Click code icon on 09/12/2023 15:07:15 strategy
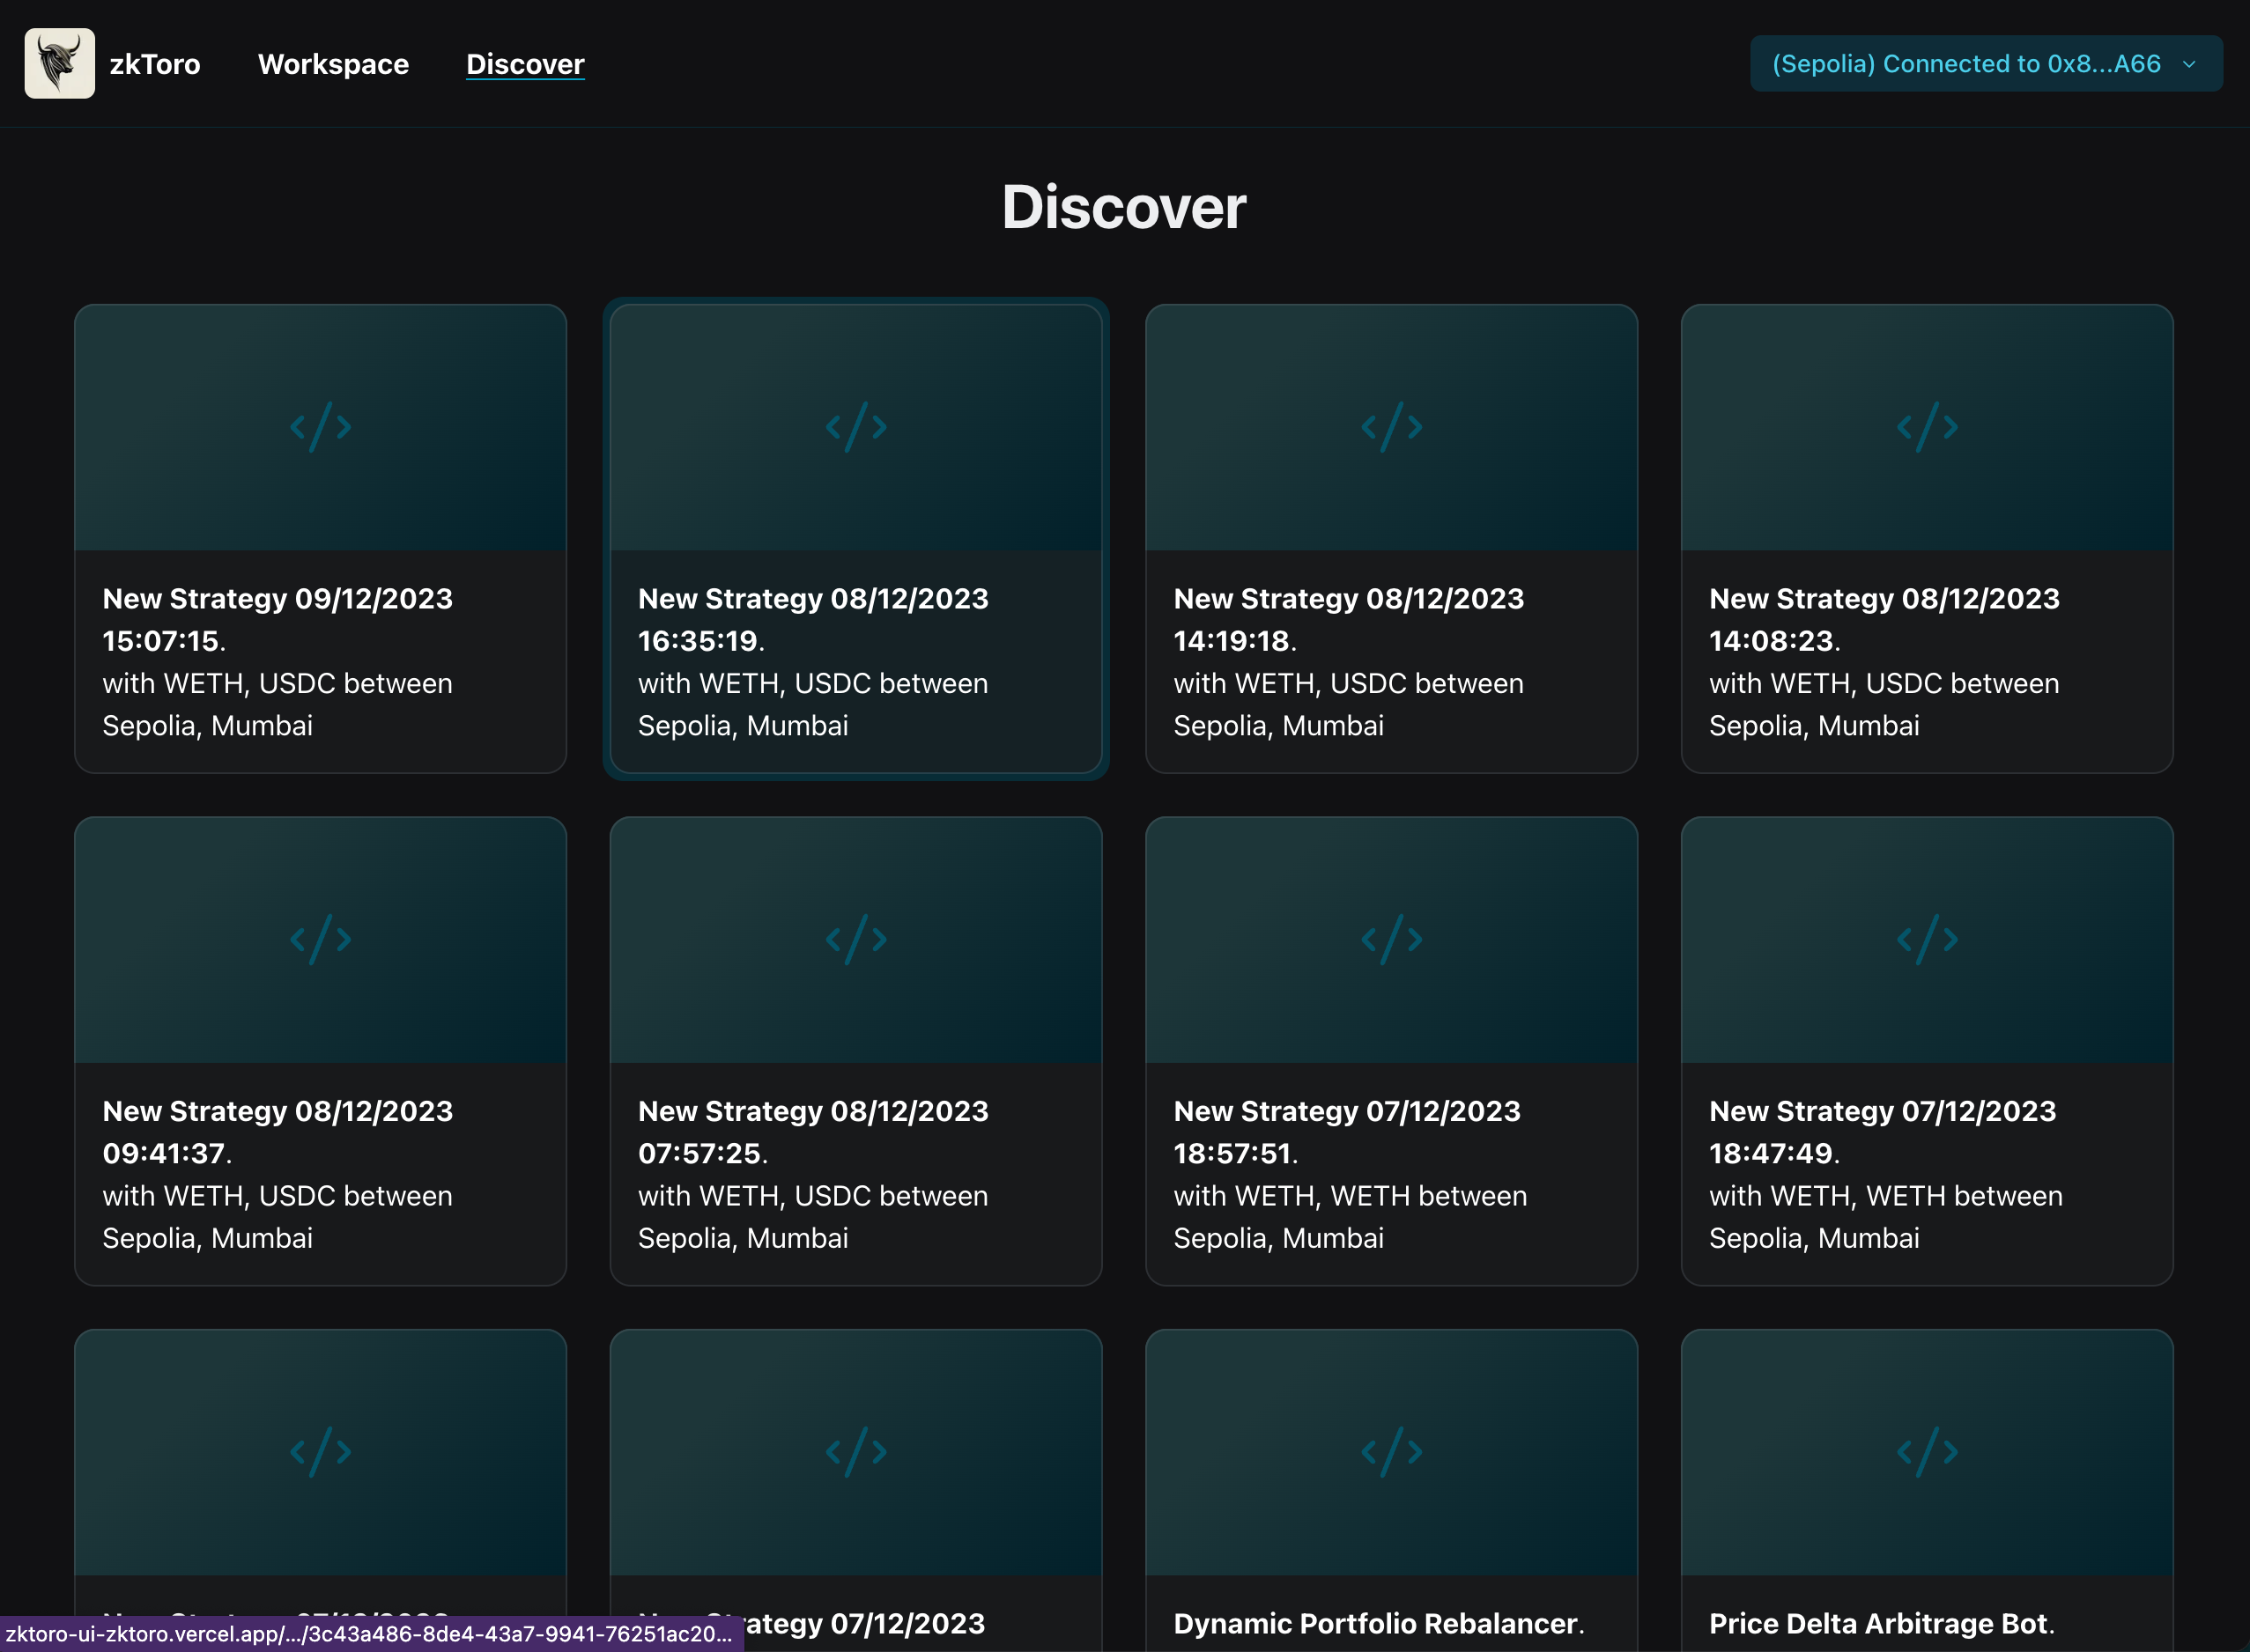 point(320,427)
